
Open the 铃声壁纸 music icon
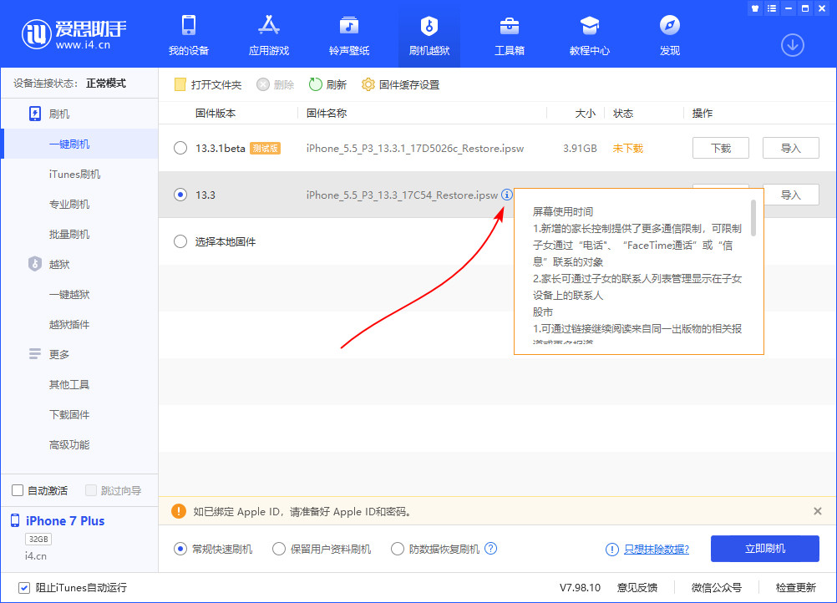(x=349, y=25)
